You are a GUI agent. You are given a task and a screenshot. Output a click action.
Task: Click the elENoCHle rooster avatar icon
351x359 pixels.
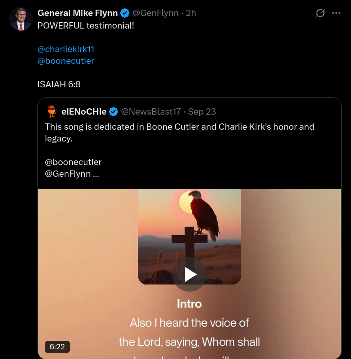(51, 111)
